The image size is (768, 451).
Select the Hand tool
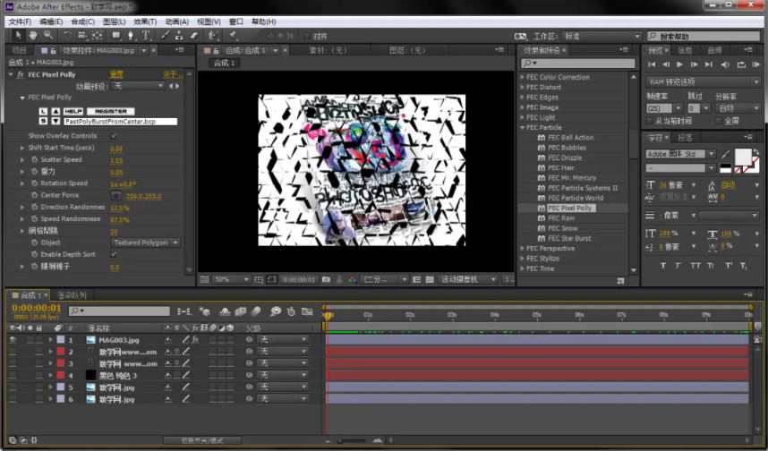33,35
